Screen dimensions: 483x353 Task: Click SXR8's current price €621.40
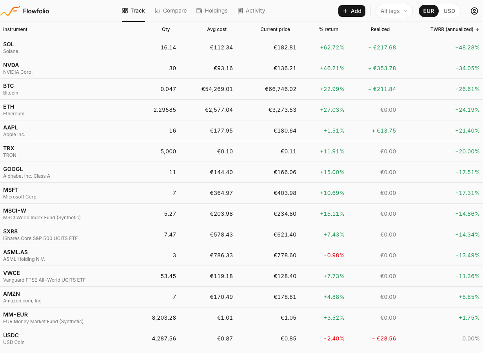click(x=285, y=235)
